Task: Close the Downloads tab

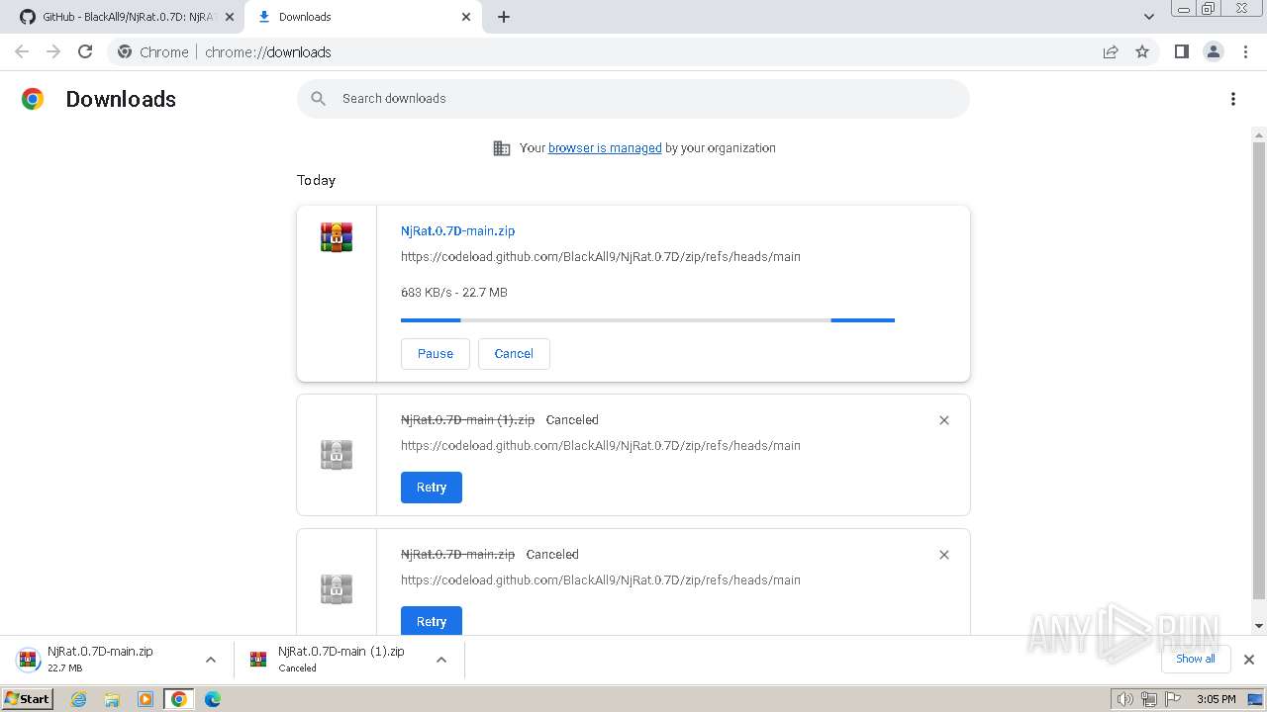Action: 466,17
